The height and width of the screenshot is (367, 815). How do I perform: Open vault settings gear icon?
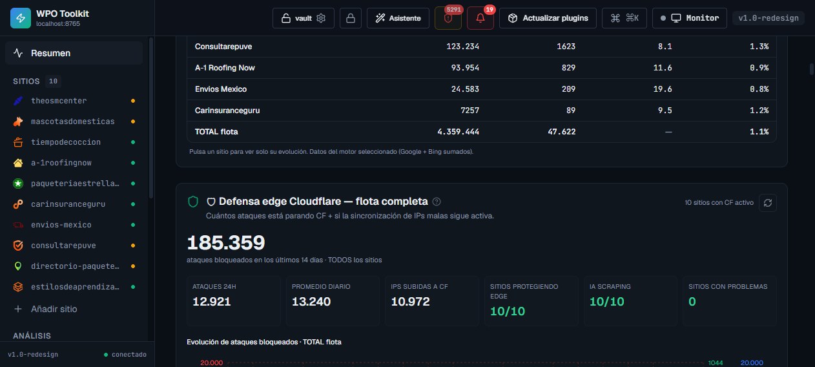click(321, 18)
